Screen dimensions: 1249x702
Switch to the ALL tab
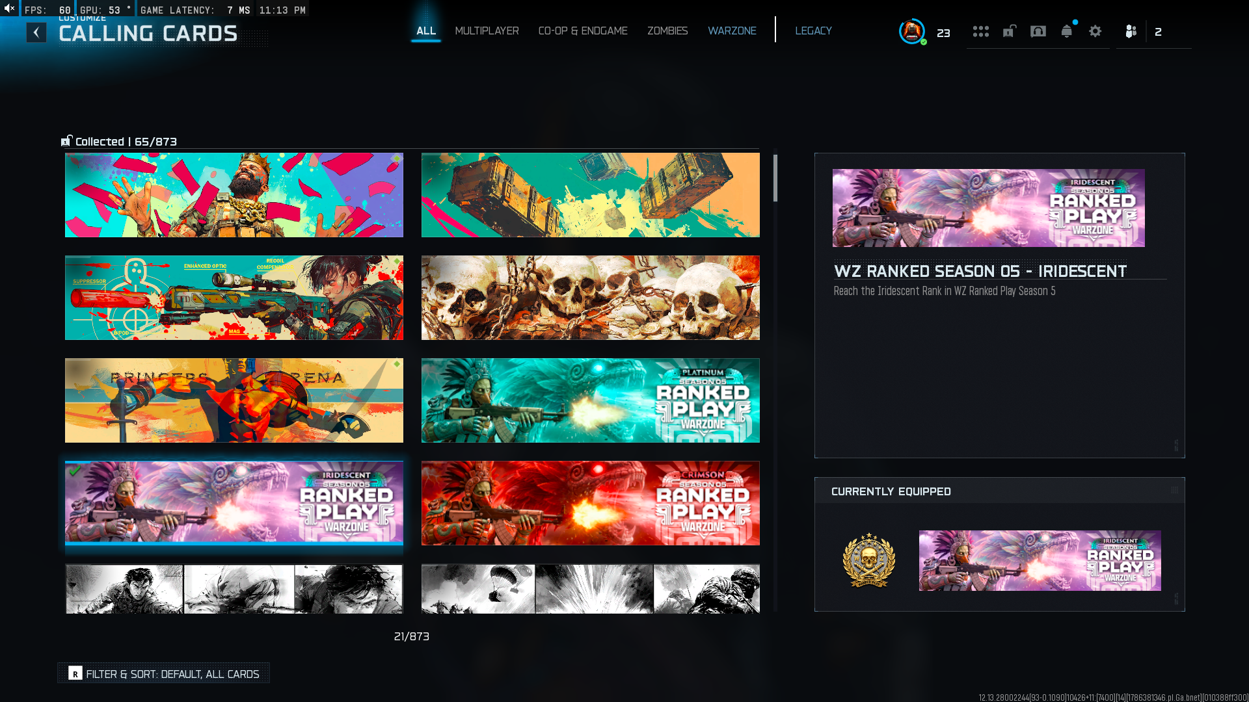pos(426,31)
